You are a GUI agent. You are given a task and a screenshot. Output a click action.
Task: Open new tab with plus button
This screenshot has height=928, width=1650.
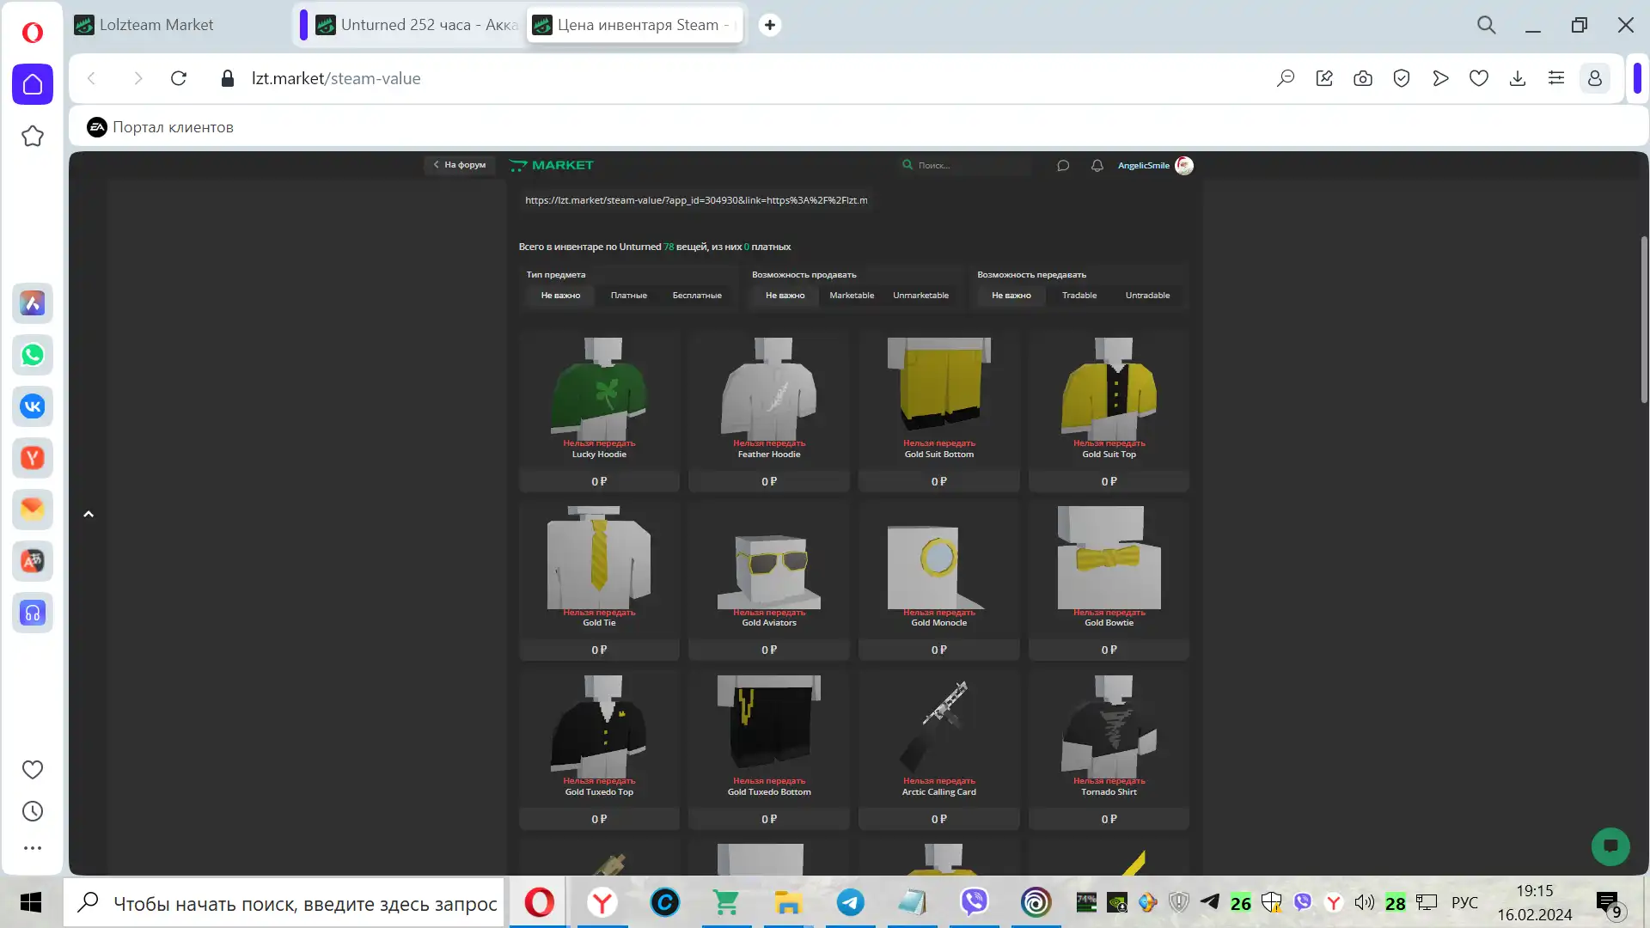[770, 25]
